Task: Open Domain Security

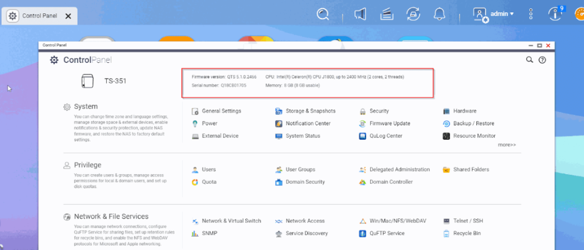Action: (x=300, y=182)
